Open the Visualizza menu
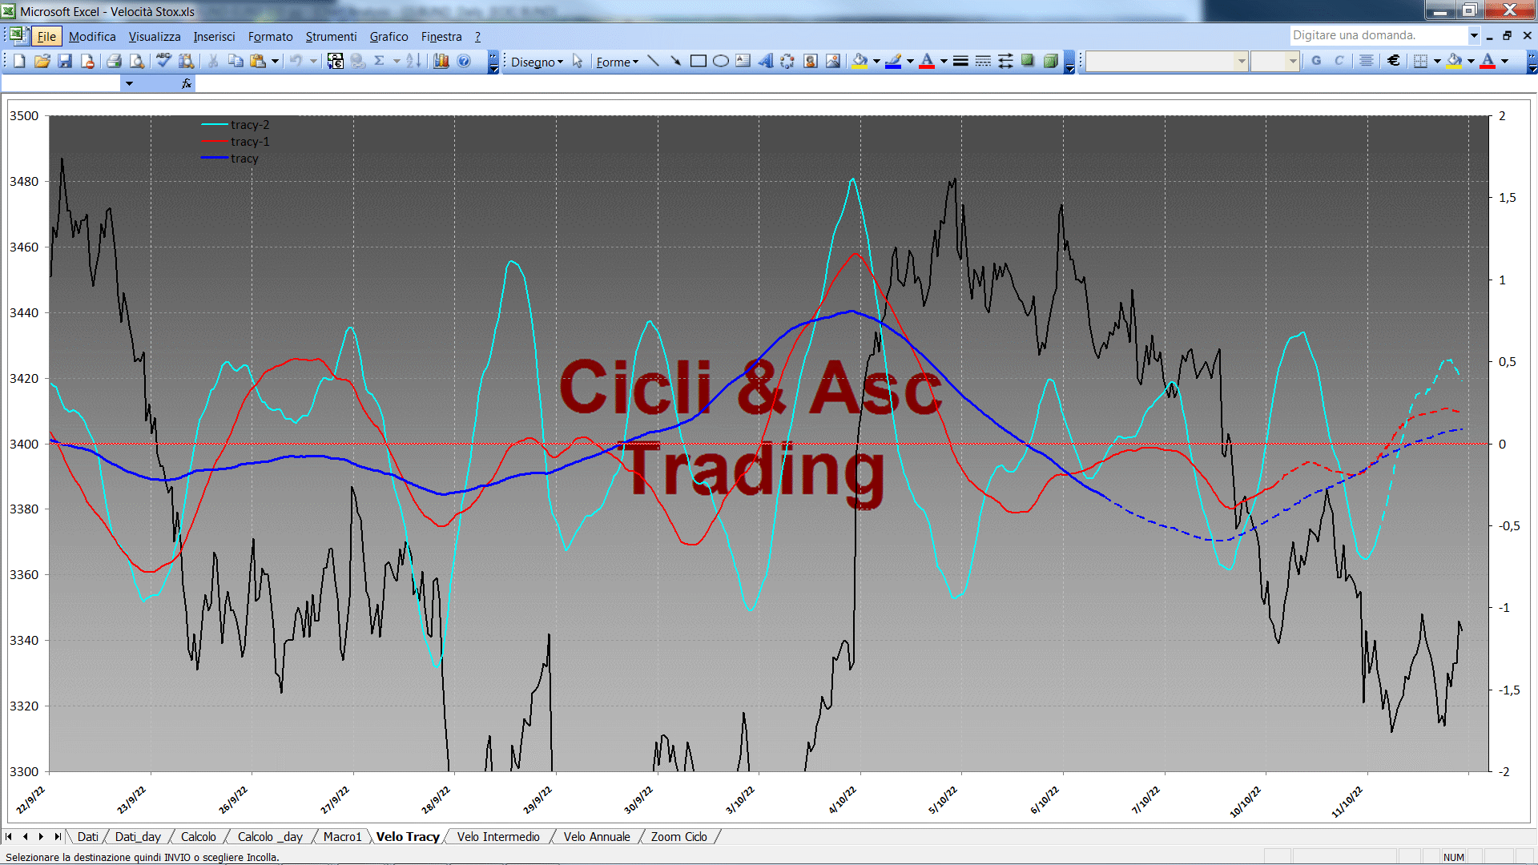The image size is (1538, 865). pos(155,36)
